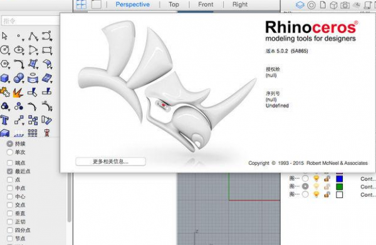
Task: Choose the Arc tool
Action: 33,50
